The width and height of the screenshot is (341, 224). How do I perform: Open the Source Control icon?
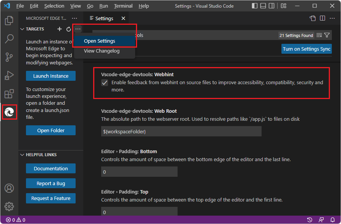point(9,57)
